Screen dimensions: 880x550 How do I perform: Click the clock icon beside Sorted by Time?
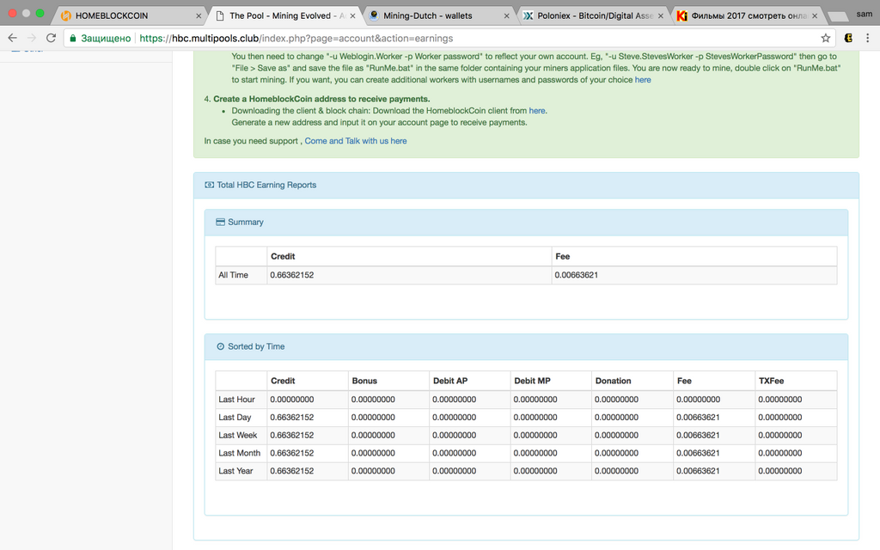coord(220,346)
